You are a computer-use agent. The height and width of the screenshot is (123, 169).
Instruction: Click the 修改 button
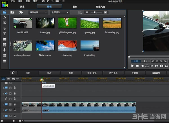click(x=49, y=73)
